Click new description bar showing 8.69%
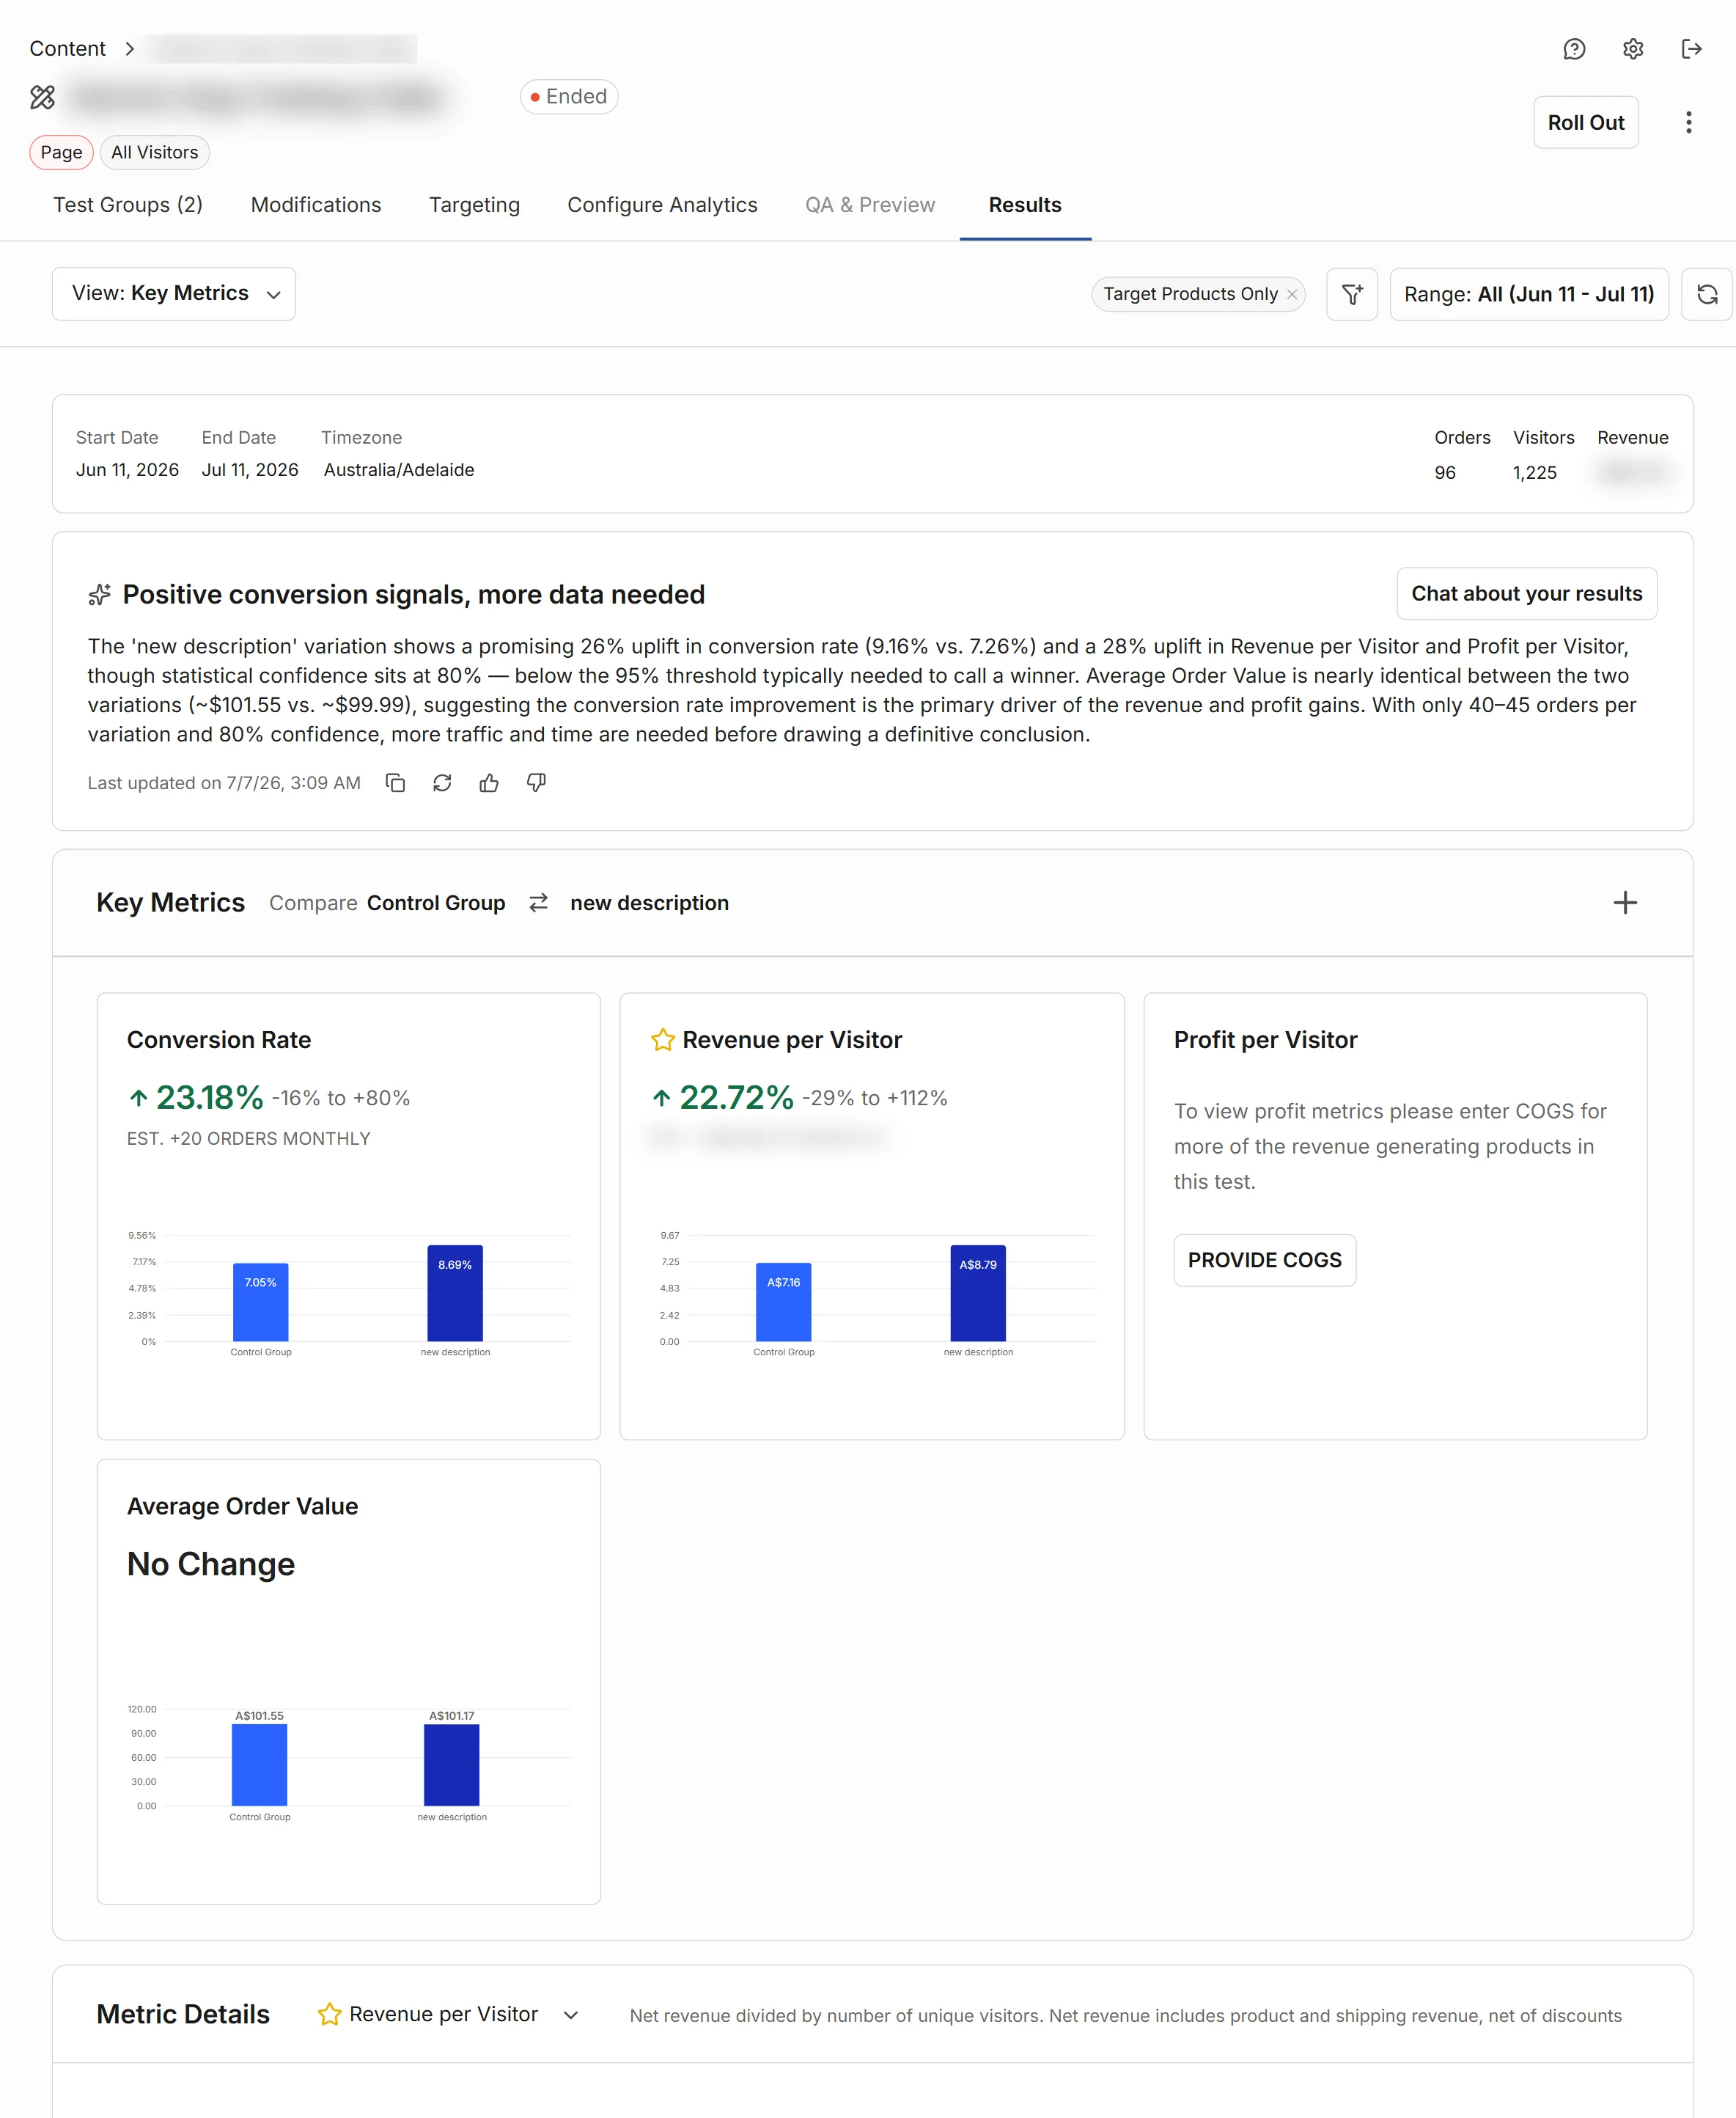The image size is (1736, 2118). click(455, 1293)
